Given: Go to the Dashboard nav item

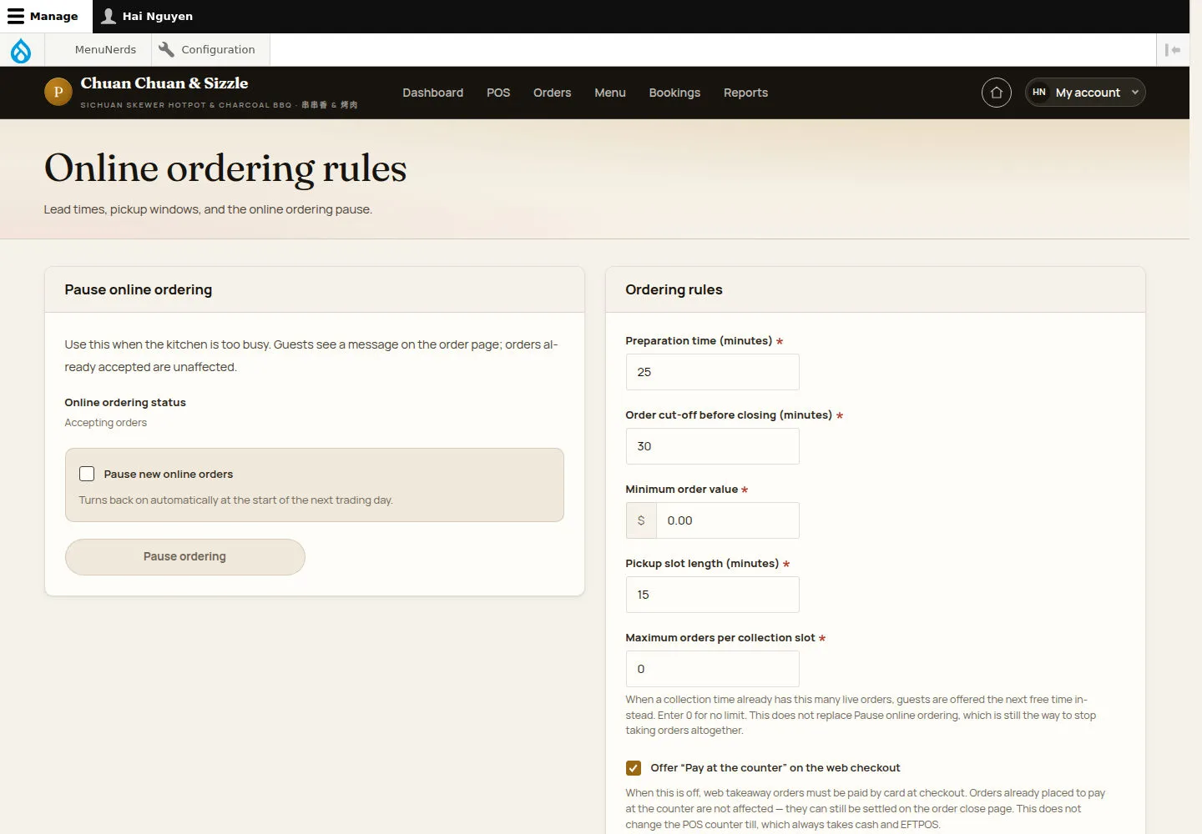Looking at the screenshot, I should 432,93.
